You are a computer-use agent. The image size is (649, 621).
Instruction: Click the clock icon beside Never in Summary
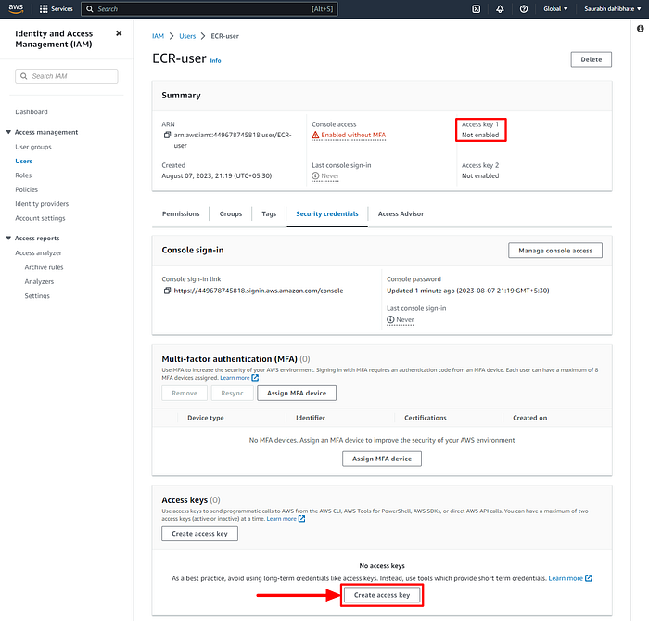tap(315, 175)
